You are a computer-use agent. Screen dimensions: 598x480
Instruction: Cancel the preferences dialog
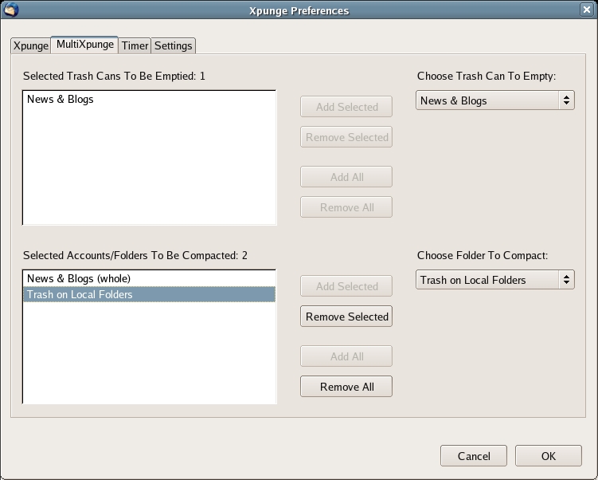click(x=474, y=456)
